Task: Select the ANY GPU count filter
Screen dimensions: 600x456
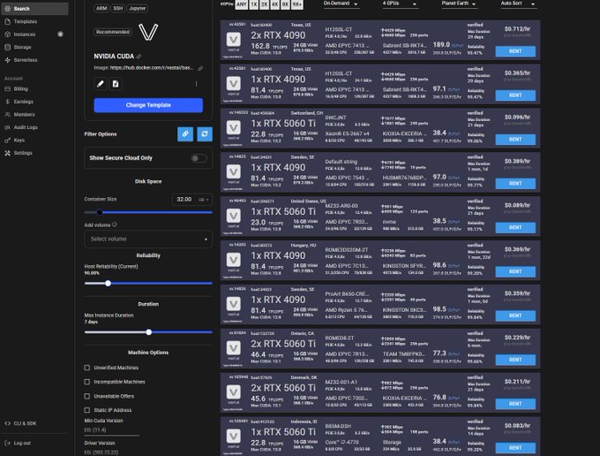Action: coord(241,4)
